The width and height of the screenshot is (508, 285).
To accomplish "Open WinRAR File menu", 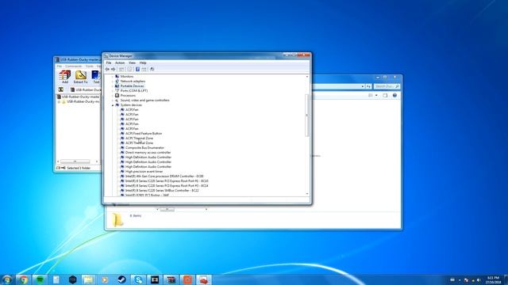I will [x=60, y=66].
